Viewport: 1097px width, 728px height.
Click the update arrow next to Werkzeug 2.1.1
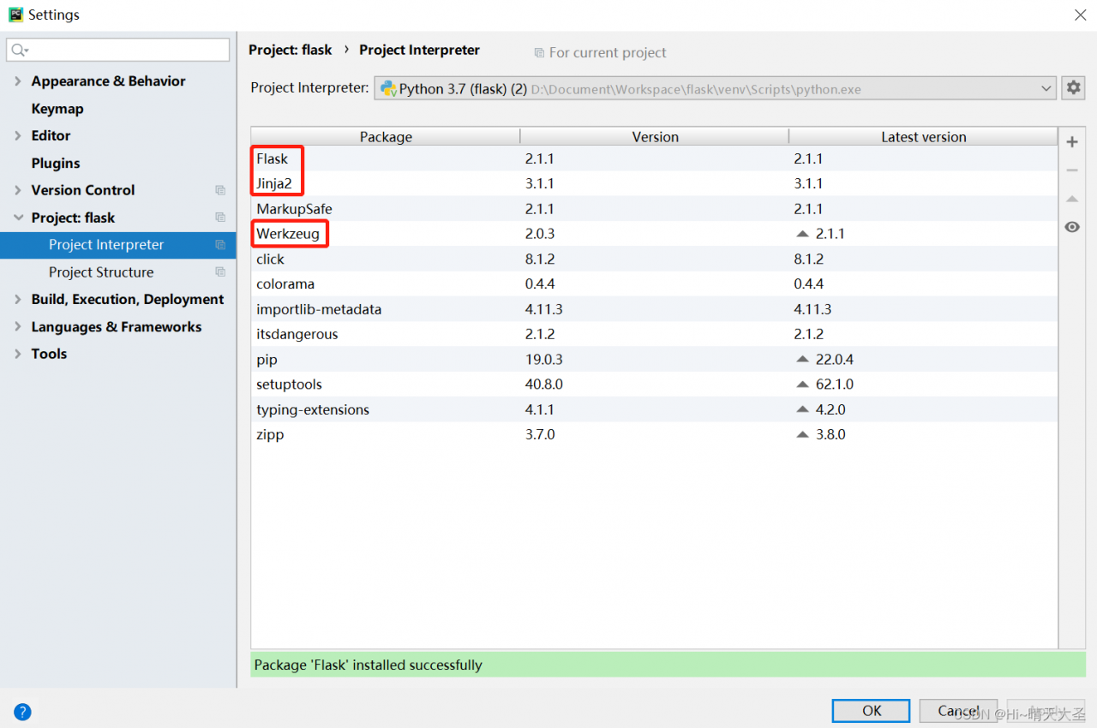tap(802, 234)
